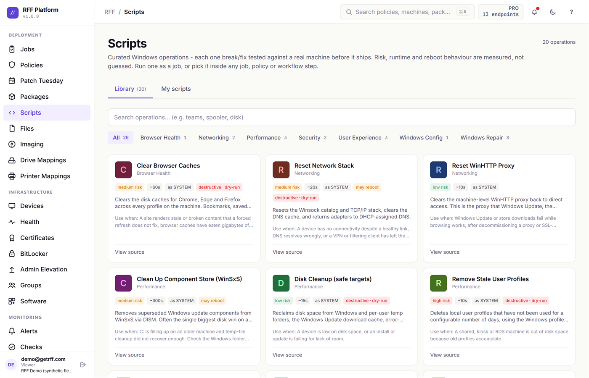
Task: Open Devices via its monitor icon
Action: [12, 206]
